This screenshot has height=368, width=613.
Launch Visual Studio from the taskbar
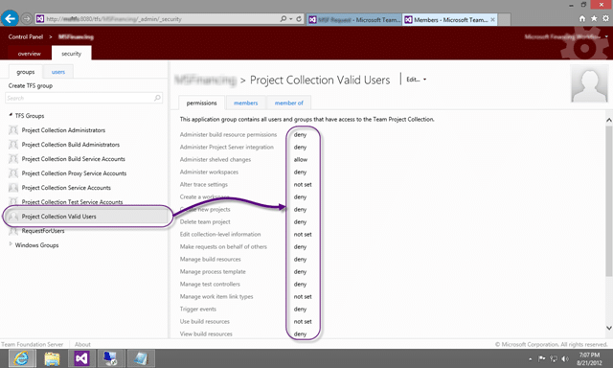[81, 358]
